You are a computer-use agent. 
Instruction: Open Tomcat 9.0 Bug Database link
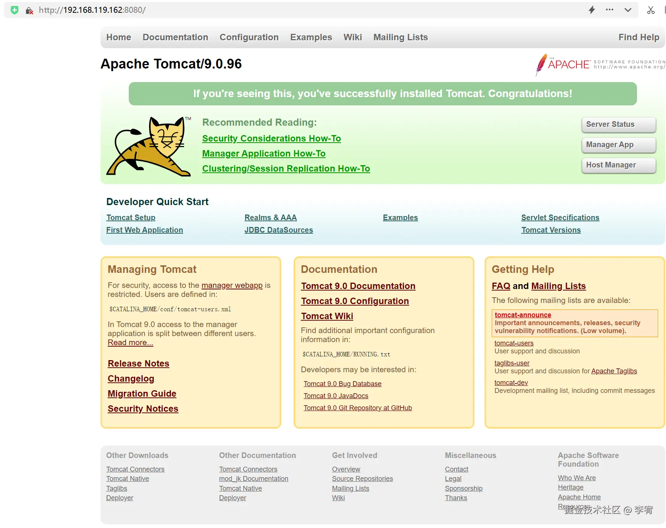tap(343, 384)
